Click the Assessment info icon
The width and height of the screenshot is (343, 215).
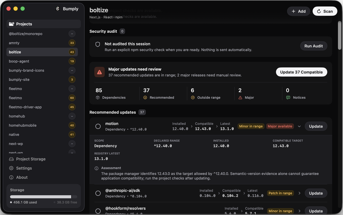coord(96,169)
